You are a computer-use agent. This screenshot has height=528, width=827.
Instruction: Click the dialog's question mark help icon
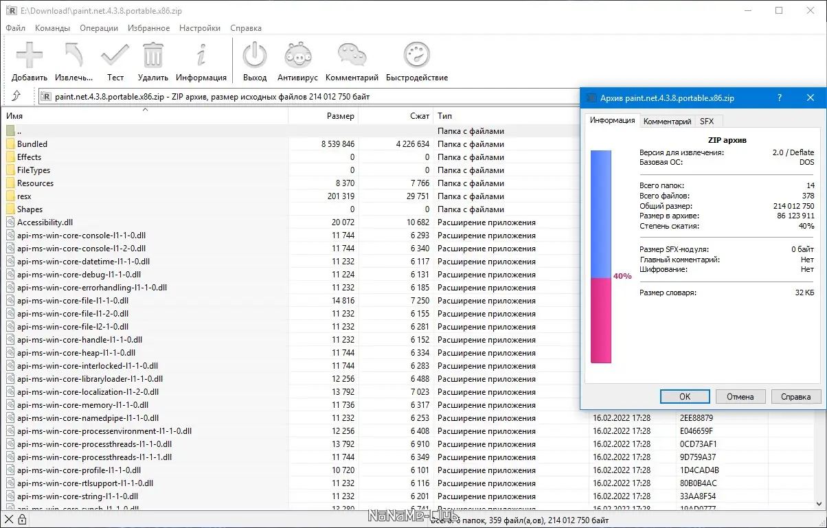[x=780, y=98]
